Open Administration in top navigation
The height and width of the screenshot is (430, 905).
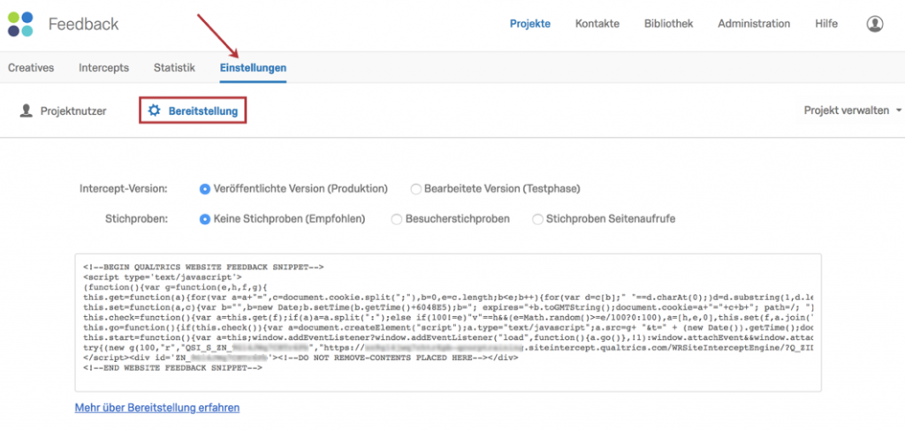754,24
